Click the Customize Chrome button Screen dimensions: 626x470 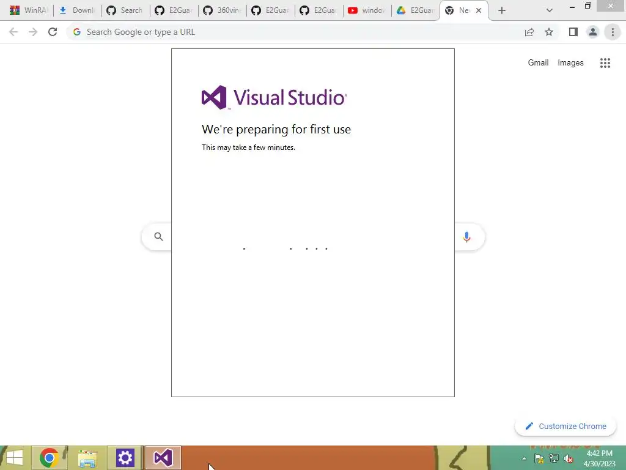click(x=565, y=426)
